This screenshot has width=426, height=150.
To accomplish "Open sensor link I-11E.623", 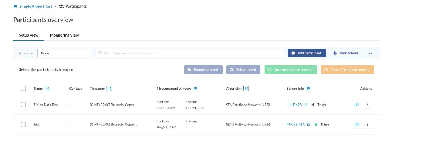I will 294,105.
